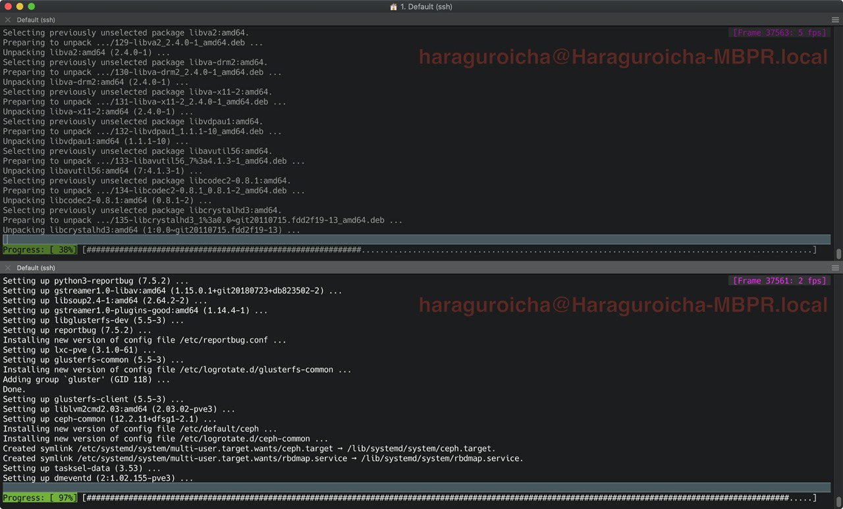
Task: Click the line Selecting previously unselected package libavutil56:amd64
Action: 138,151
